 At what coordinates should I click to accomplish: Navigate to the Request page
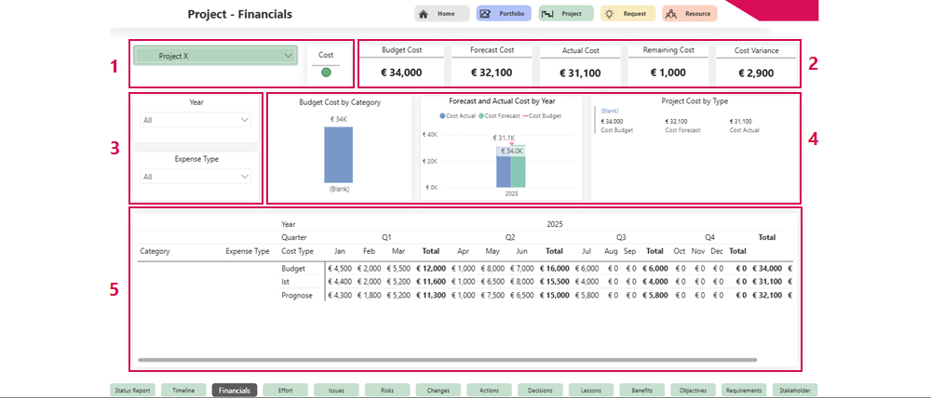(627, 14)
